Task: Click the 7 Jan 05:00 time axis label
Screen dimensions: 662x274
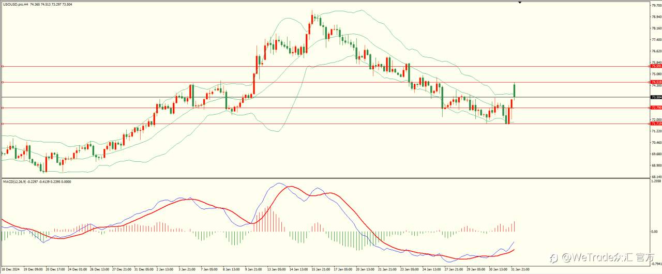Action: [209, 269]
